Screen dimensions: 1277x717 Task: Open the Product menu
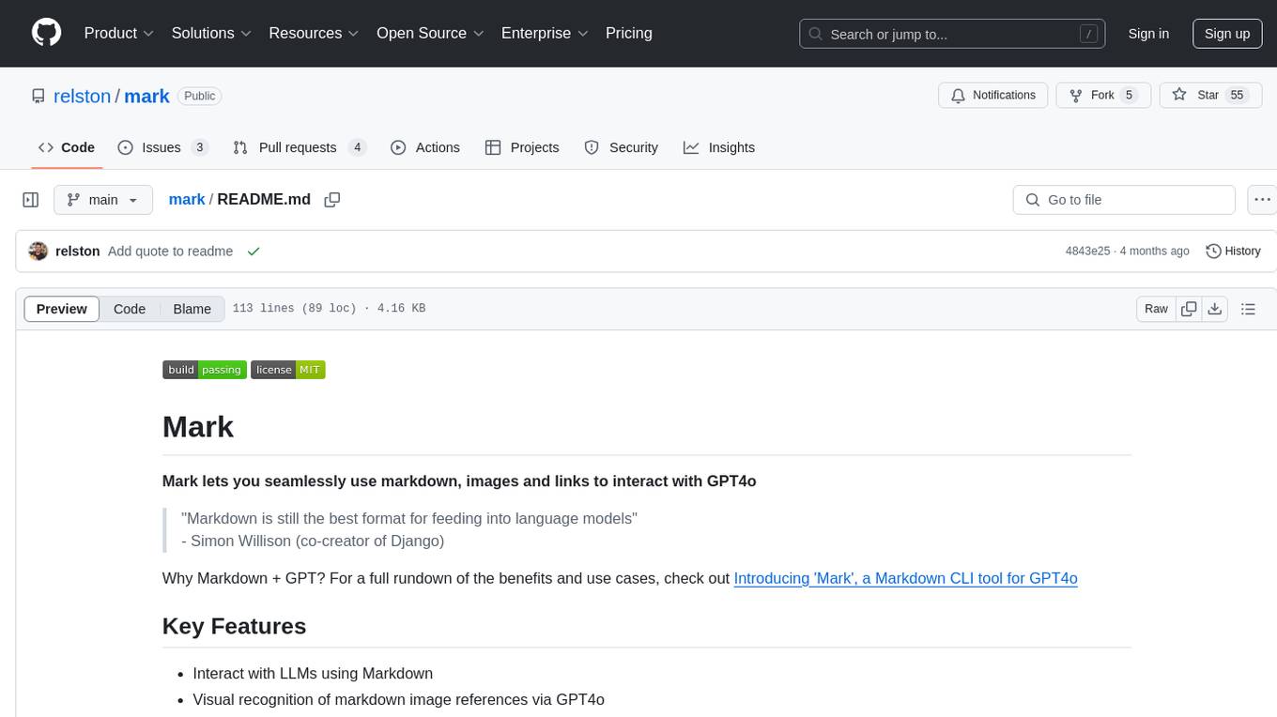click(119, 33)
